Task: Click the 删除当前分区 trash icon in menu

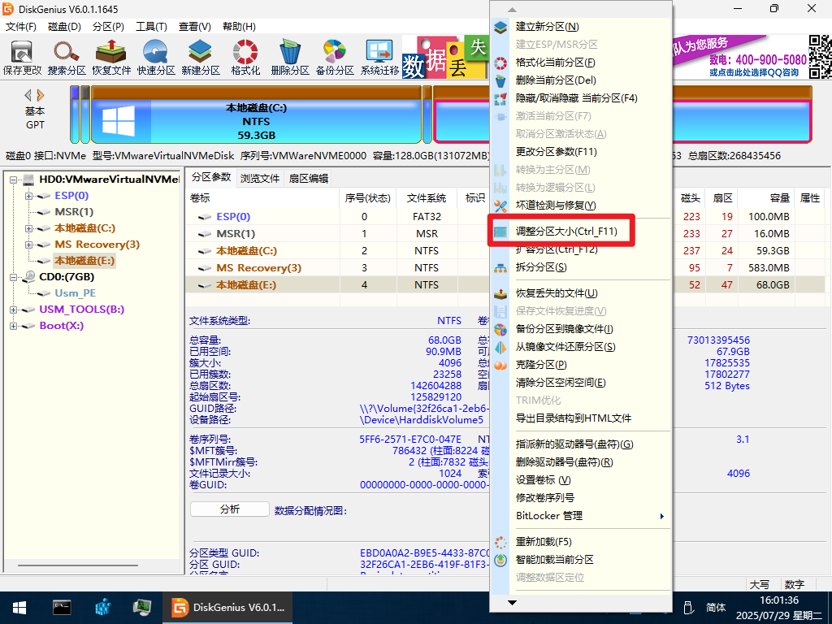Action: click(x=500, y=80)
